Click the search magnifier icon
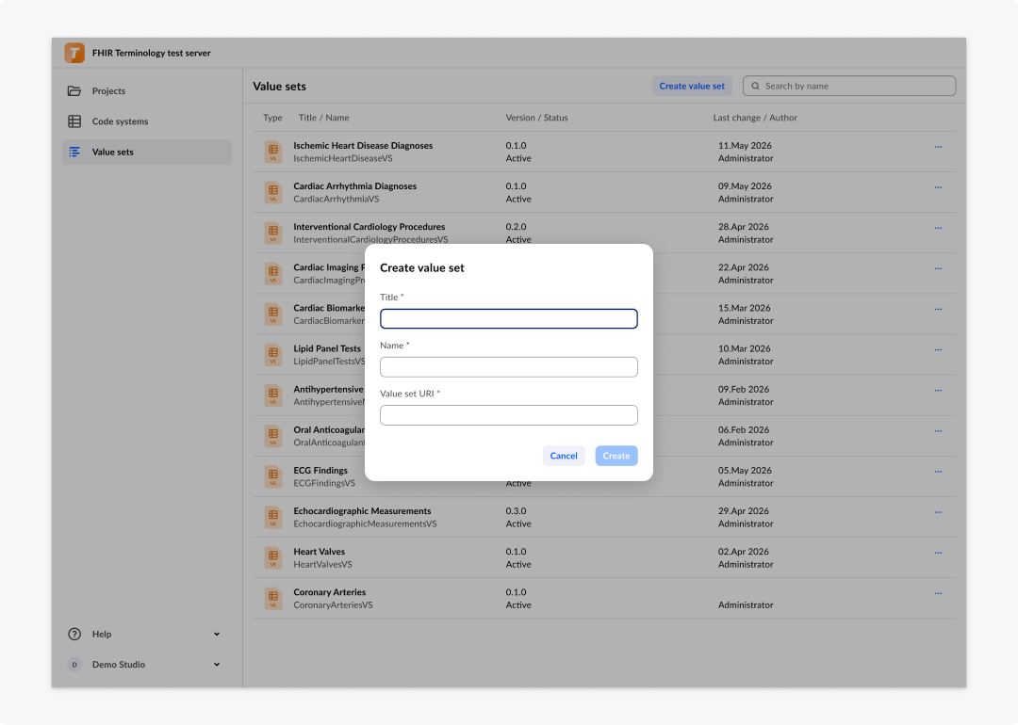 coord(756,86)
